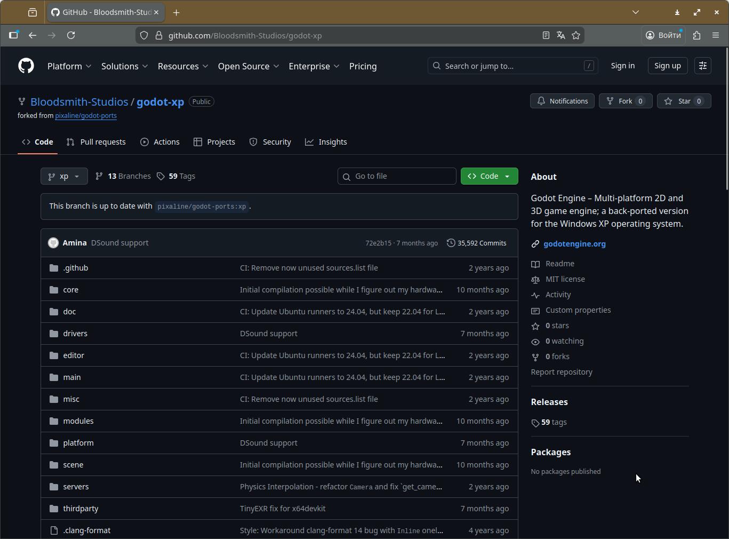Star the godot-xp repository

(x=684, y=101)
